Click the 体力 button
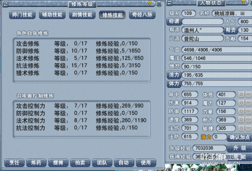Viewport: 252px width, 171px height. tap(174, 84)
